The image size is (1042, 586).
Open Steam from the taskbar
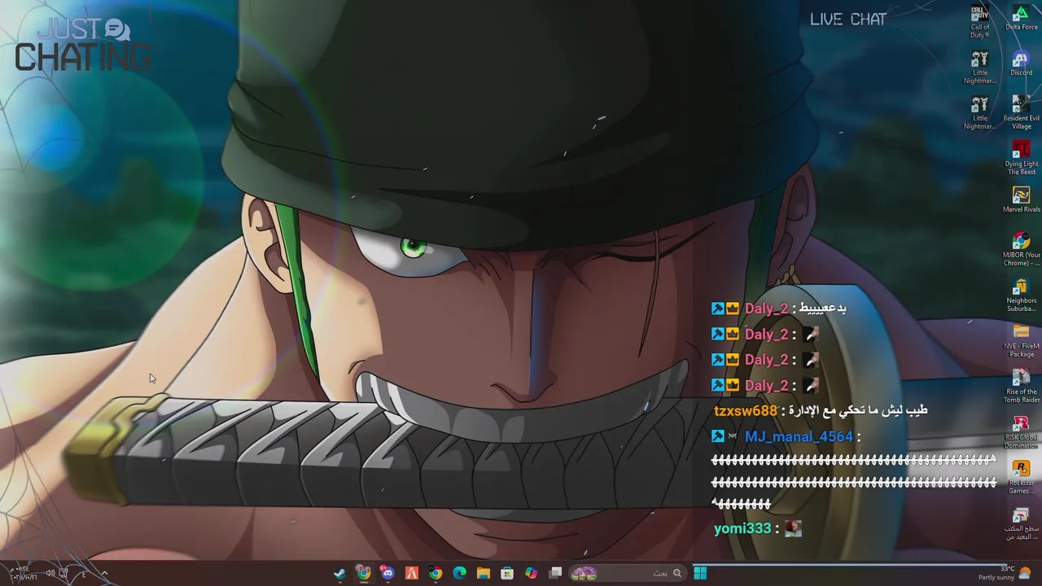coord(339,573)
